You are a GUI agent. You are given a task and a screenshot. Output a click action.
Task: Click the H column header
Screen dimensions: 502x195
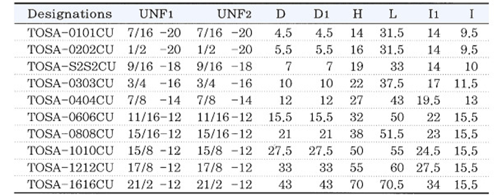(357, 14)
